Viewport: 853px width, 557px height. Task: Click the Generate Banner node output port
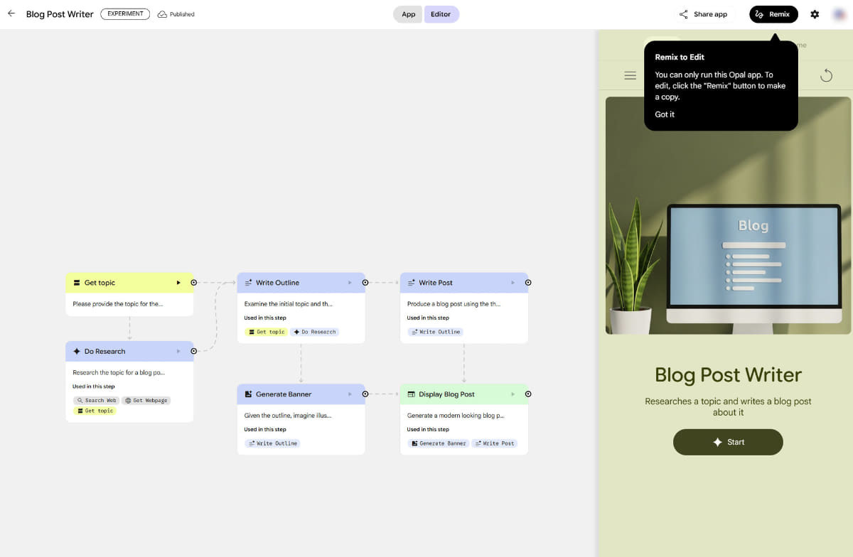pos(365,394)
